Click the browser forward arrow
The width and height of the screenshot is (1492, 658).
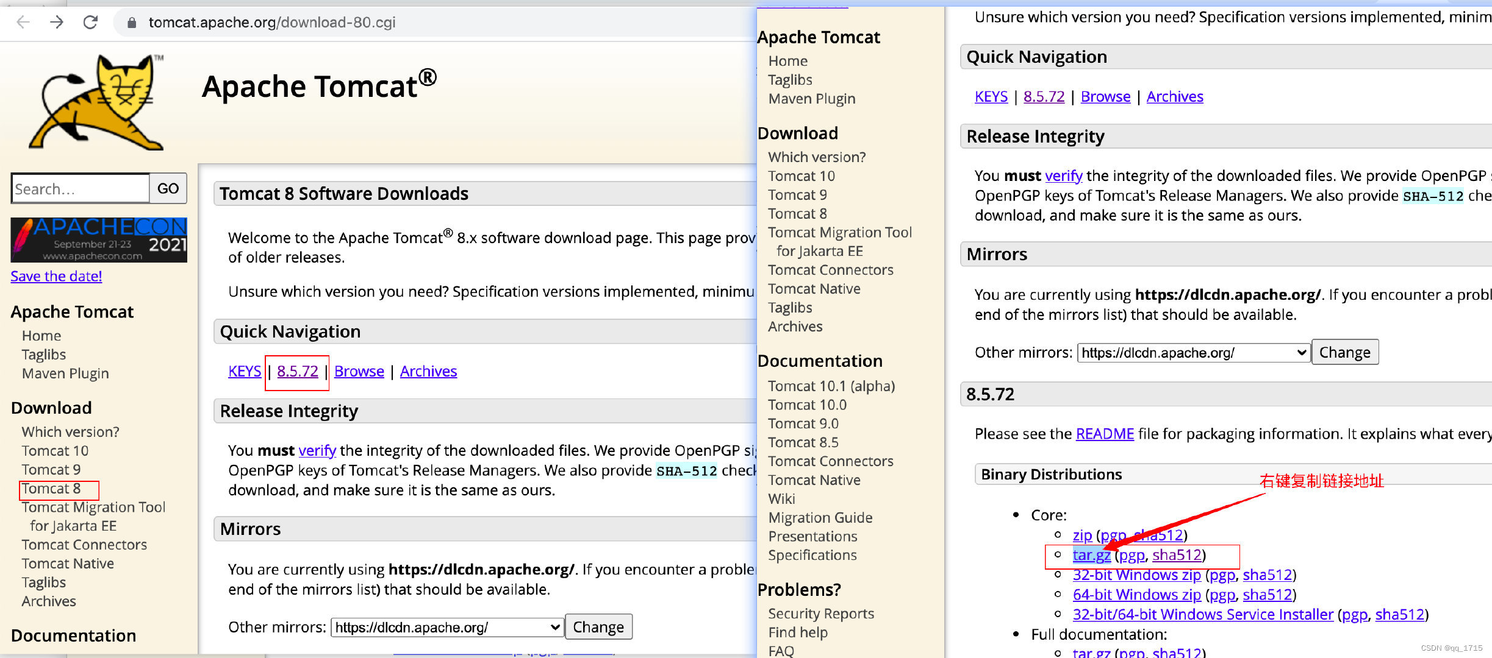[x=56, y=22]
